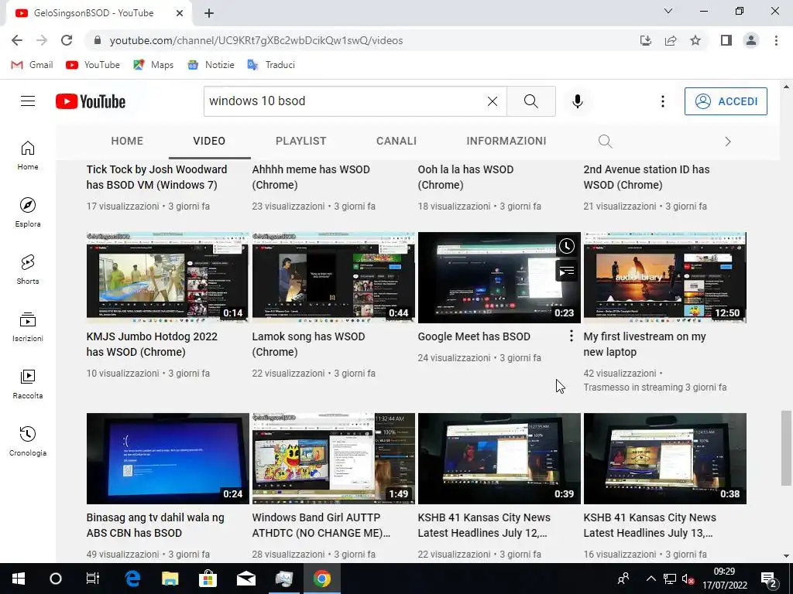The width and height of the screenshot is (793, 594).
Task: Open Chrome three-dot menu
Action: tap(776, 40)
